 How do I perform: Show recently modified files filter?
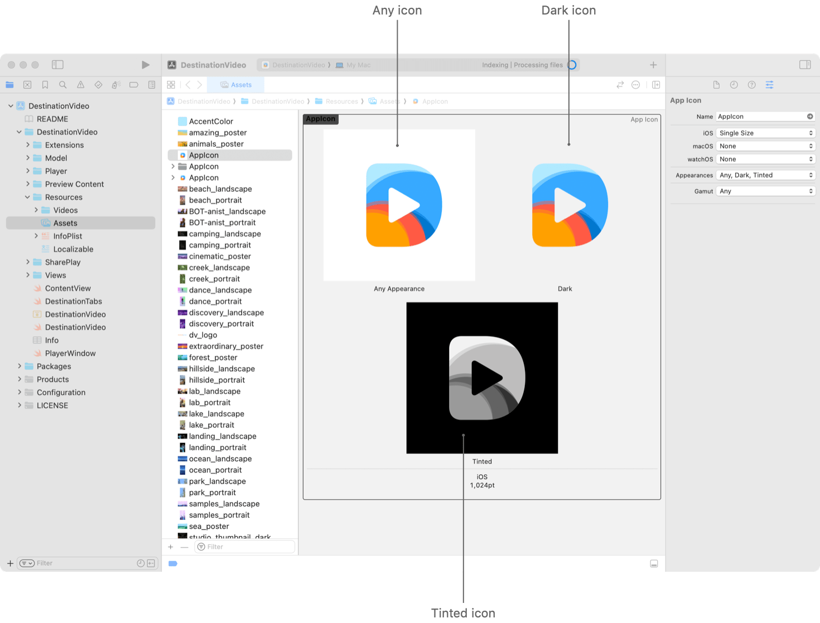click(141, 563)
